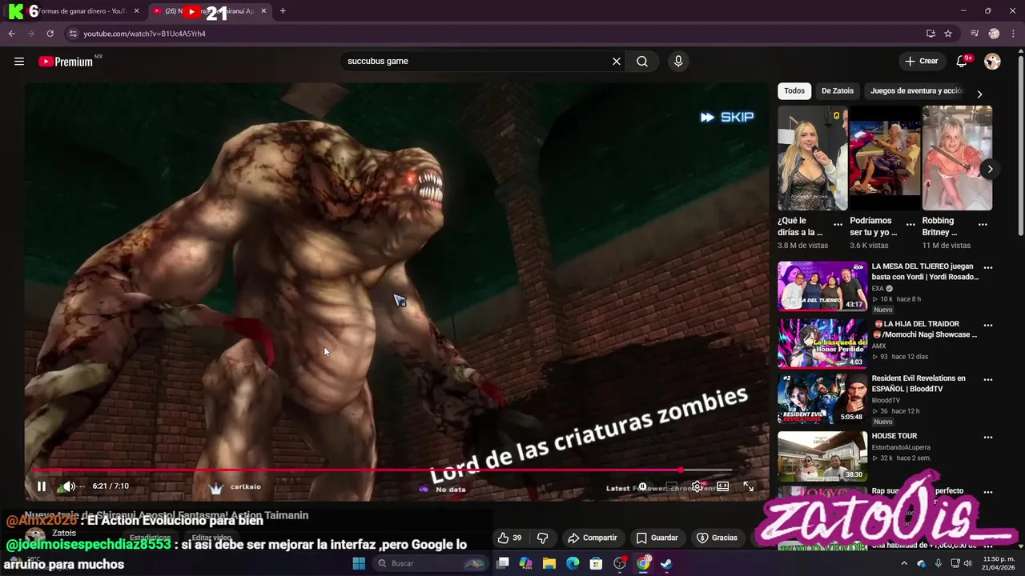The width and height of the screenshot is (1025, 576).
Task: Open Microsoft Store from the taskbar
Action: click(x=596, y=563)
